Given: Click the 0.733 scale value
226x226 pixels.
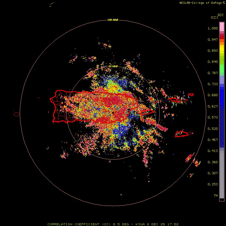Looking at the screenshot, I should (213, 84).
